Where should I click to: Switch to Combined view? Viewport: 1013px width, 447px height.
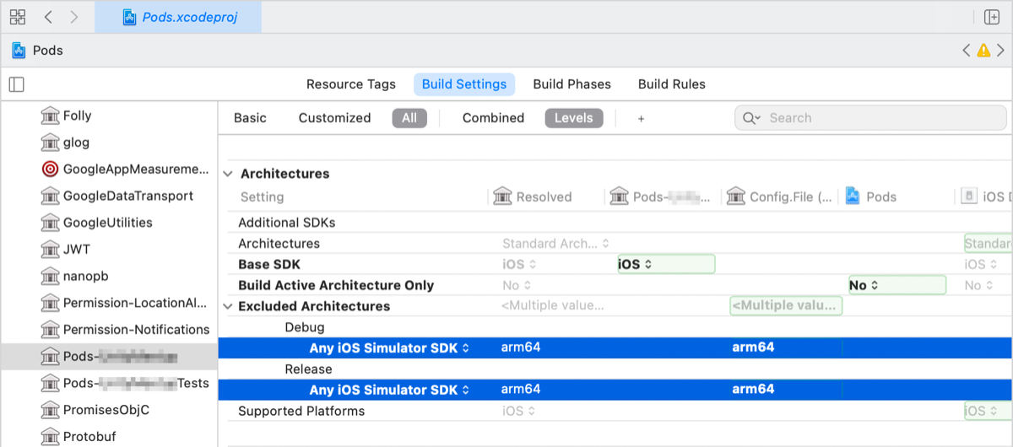coord(493,118)
